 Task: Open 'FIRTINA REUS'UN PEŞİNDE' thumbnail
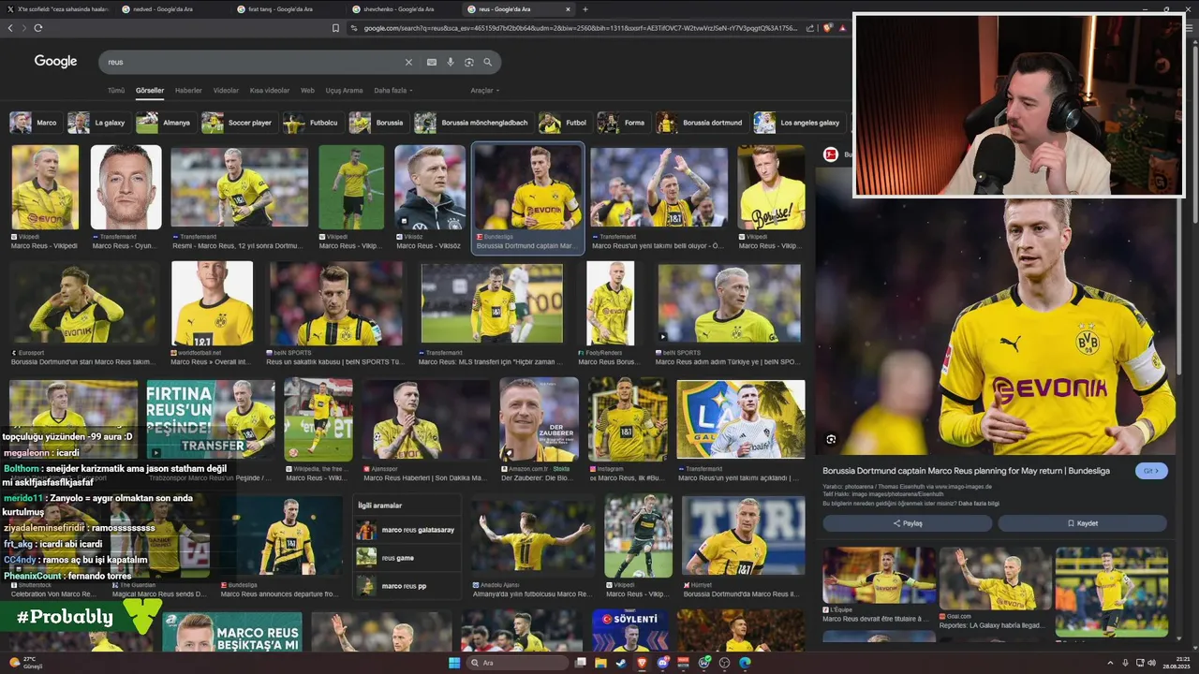pyautogui.click(x=211, y=418)
